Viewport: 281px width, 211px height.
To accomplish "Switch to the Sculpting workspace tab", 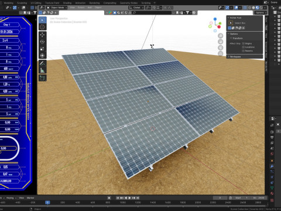I will pos(22,3).
